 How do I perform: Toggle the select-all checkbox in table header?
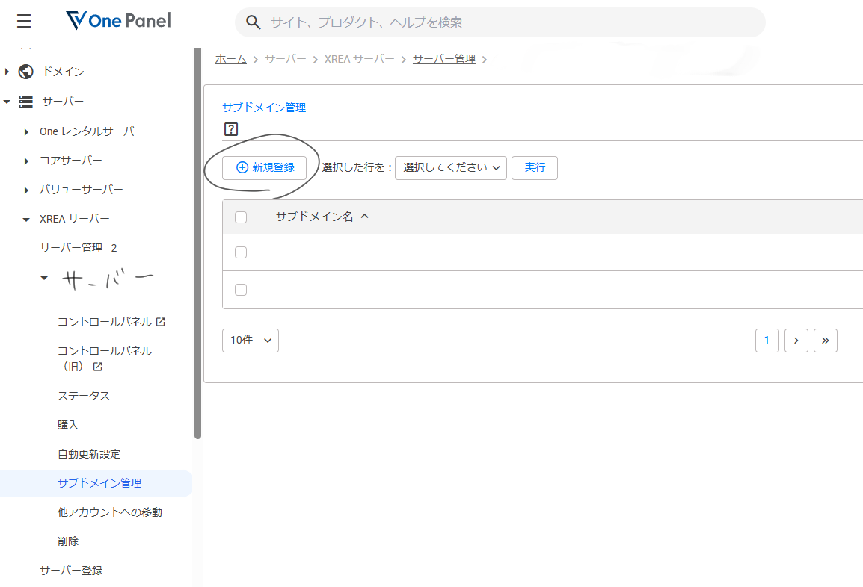point(241,217)
